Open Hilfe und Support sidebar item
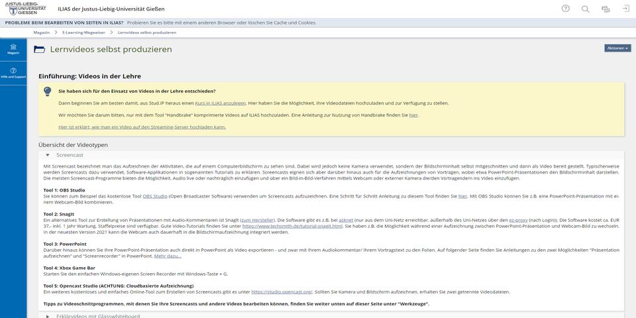 (x=13, y=73)
